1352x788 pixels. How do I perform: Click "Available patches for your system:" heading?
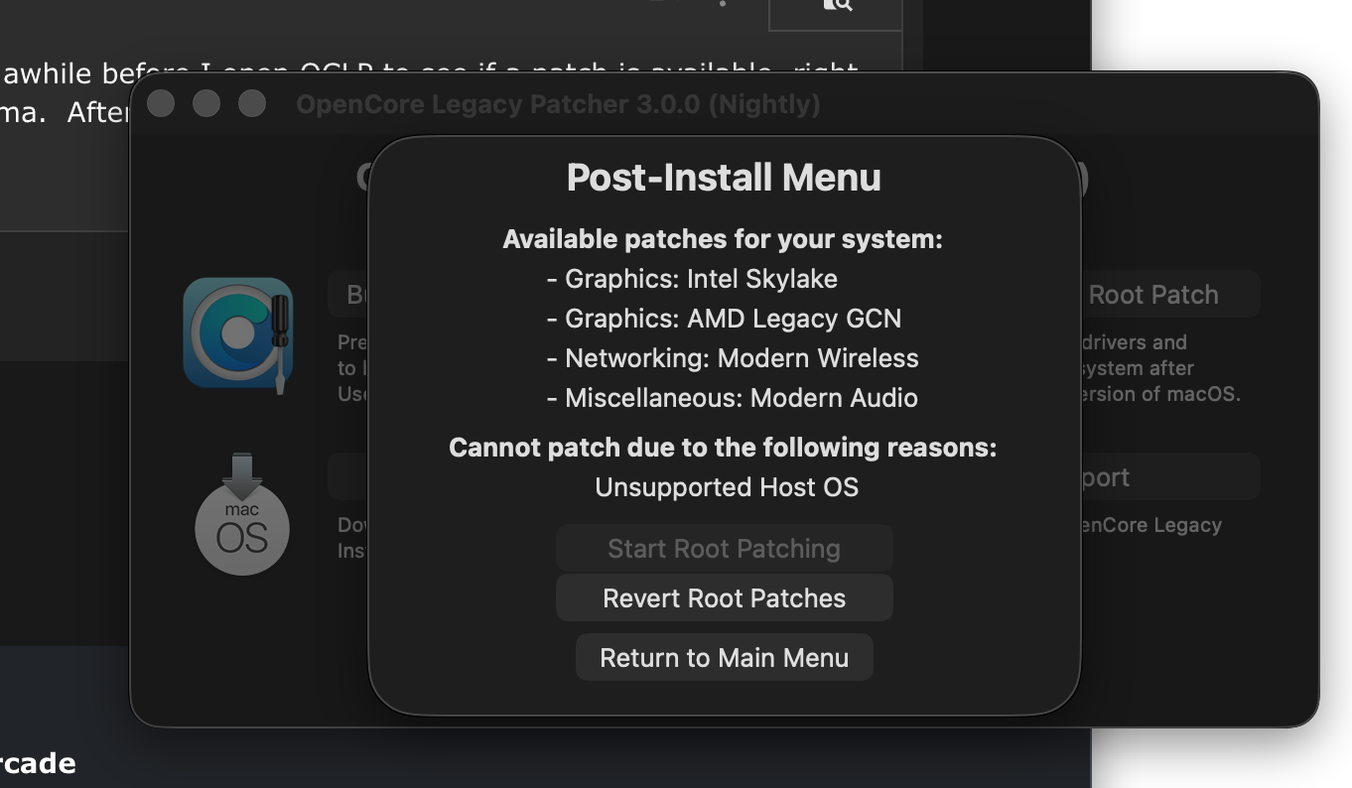pyautogui.click(x=723, y=239)
